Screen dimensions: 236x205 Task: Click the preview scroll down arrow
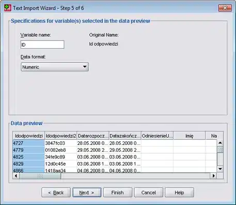coord(220,169)
